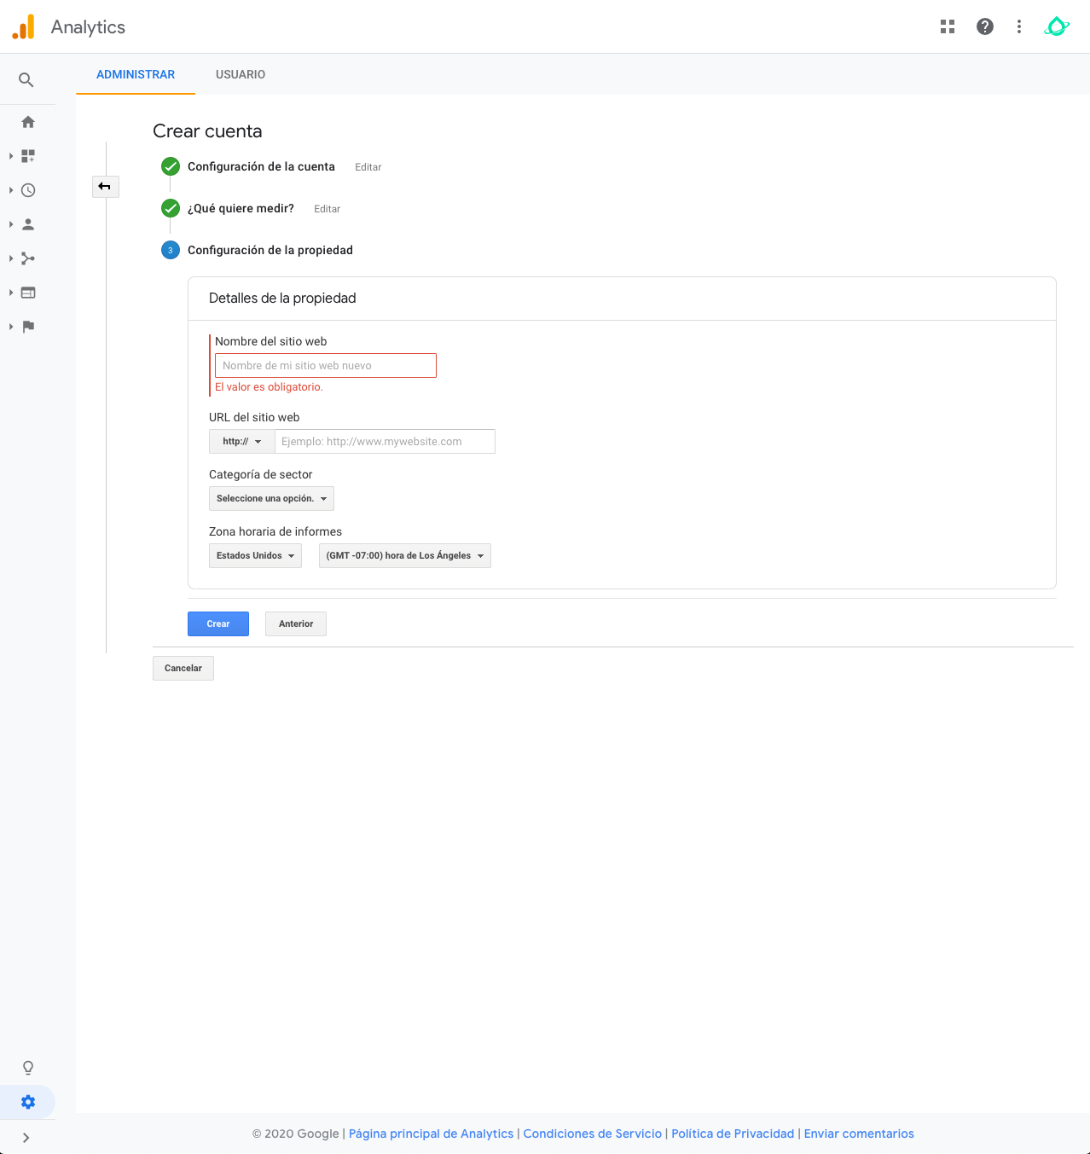Open Google apps grid icon
This screenshot has width=1090, height=1154.
(x=948, y=26)
